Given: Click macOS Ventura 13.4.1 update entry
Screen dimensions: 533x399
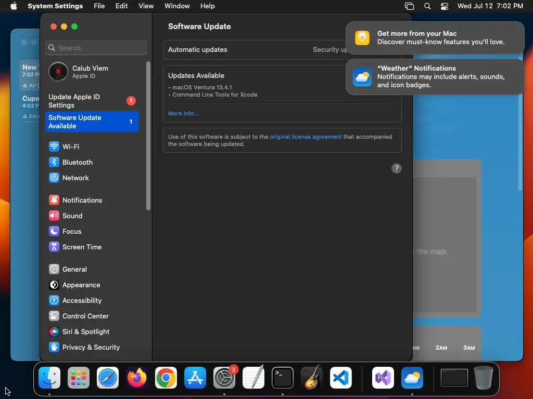Looking at the screenshot, I should [202, 87].
